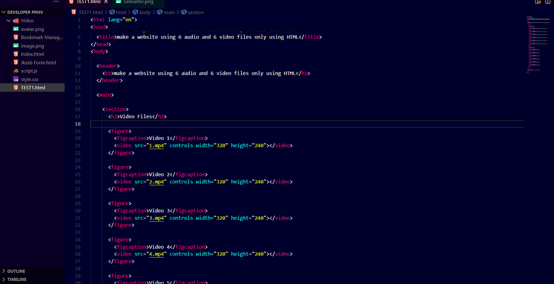Image resolution: width=554 pixels, height=284 pixels.
Task: Close the TEST1.html editor tab
Action: click(x=105, y=2)
